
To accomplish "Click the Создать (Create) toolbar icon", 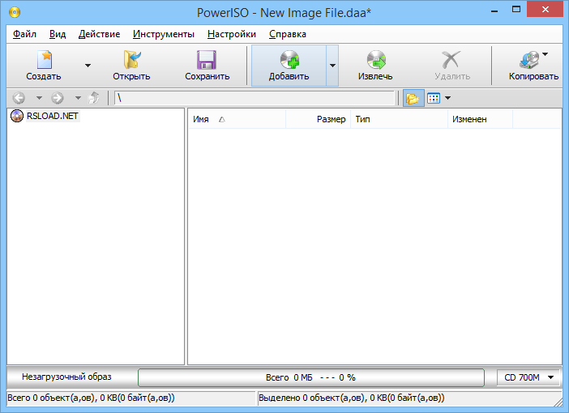I will click(x=45, y=60).
